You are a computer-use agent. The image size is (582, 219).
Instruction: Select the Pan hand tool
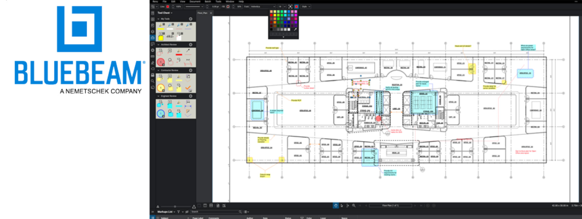pos(336,206)
